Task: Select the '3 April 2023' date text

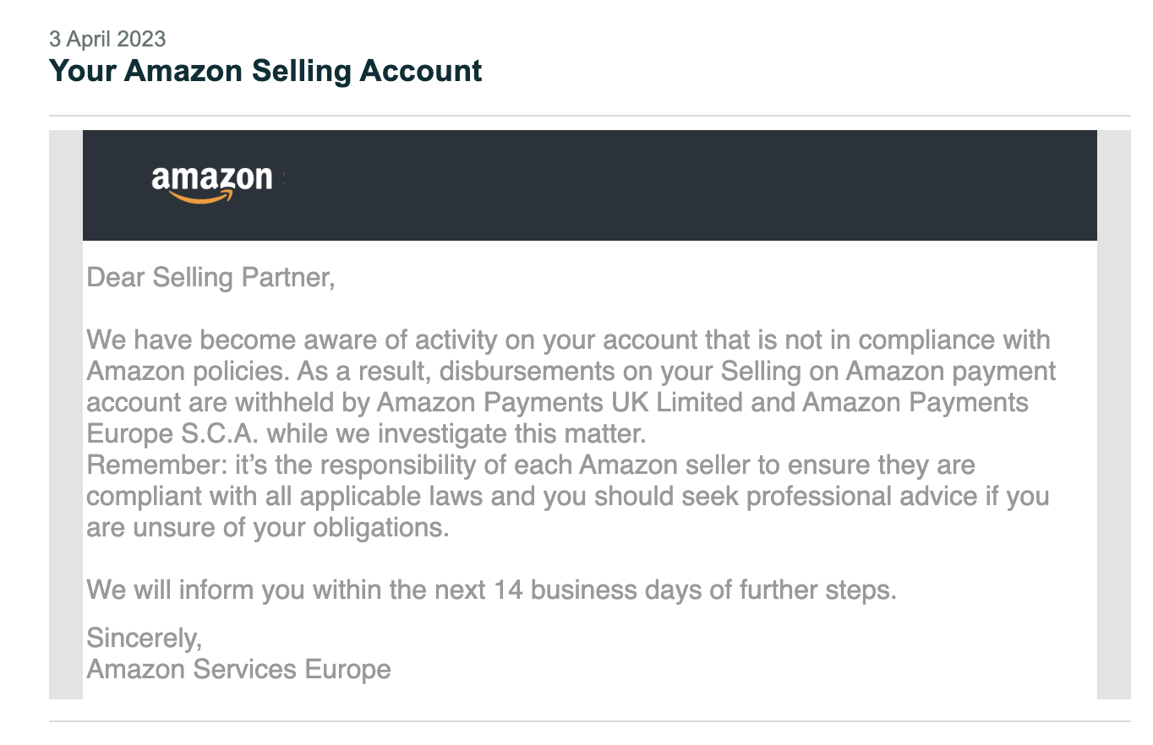Action: pyautogui.click(x=107, y=39)
